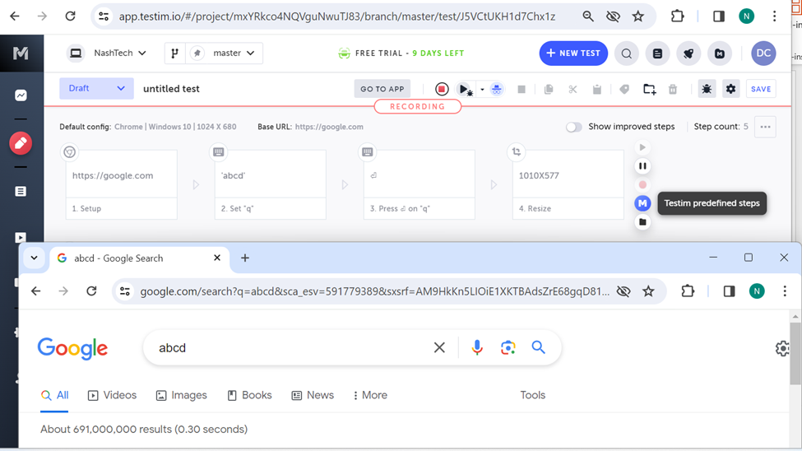Open the test editor pencil icon in sidebar
Viewport: 802px width, 451px height.
[21, 143]
